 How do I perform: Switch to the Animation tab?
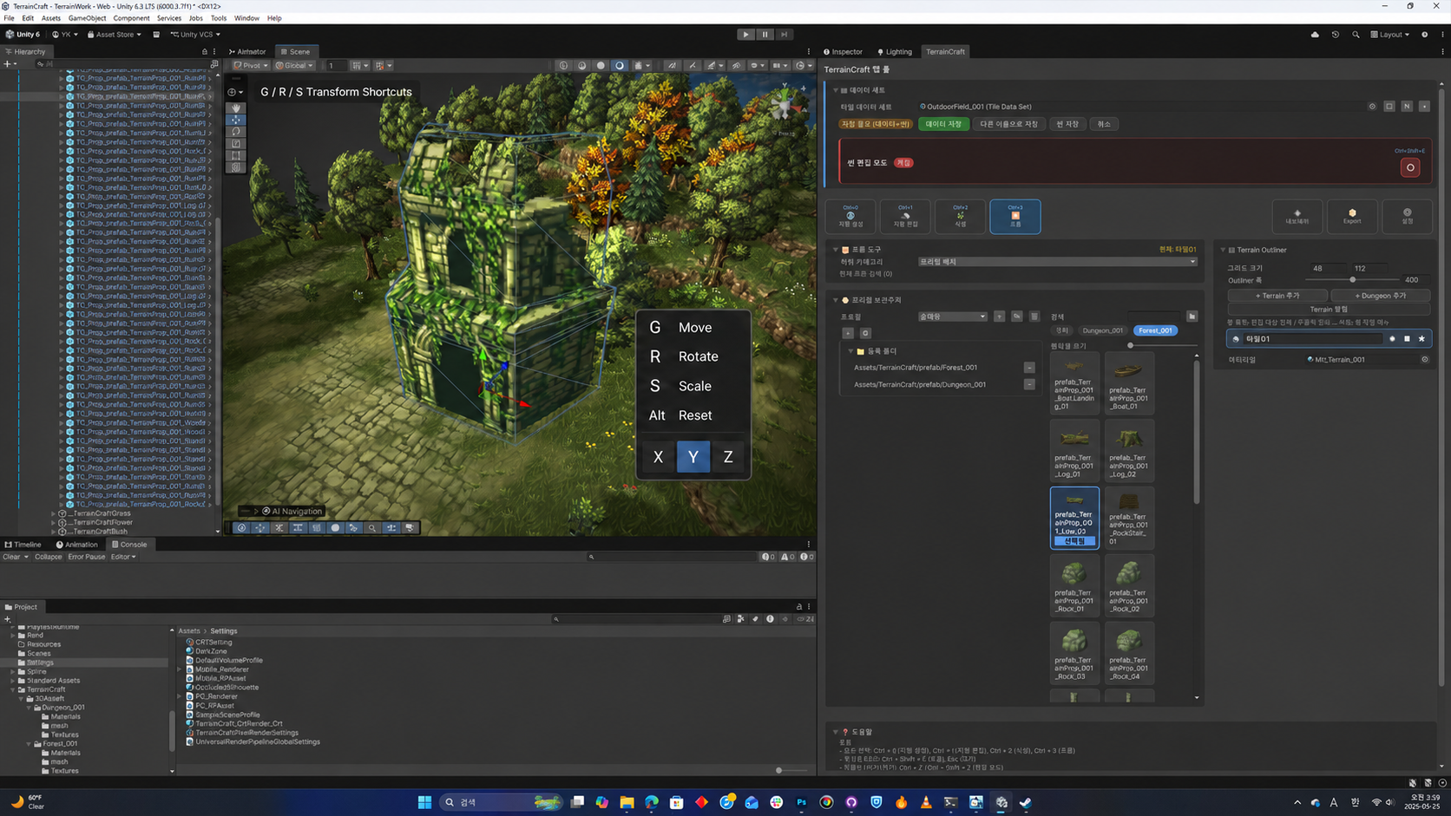tap(76, 545)
